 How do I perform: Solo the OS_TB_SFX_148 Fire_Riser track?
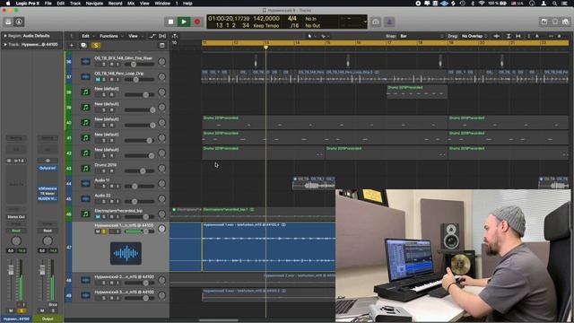click(104, 64)
